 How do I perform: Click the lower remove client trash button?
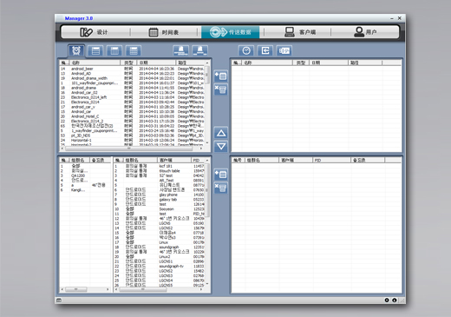(221, 188)
